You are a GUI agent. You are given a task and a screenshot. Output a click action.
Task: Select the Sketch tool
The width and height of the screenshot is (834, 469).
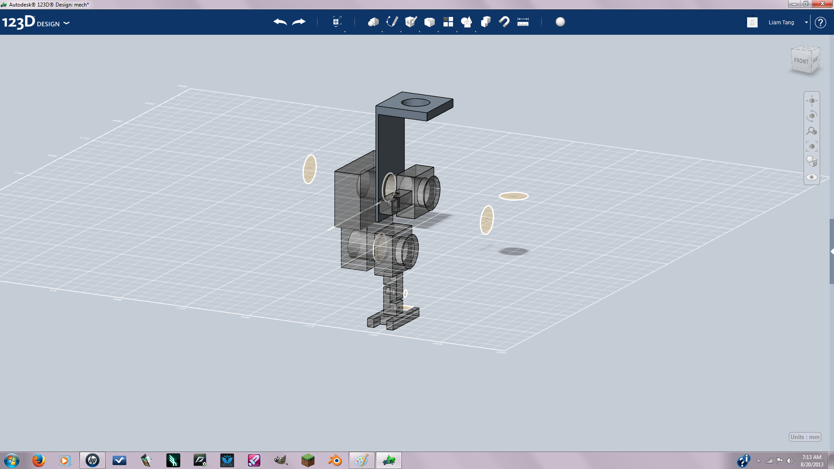(x=392, y=22)
